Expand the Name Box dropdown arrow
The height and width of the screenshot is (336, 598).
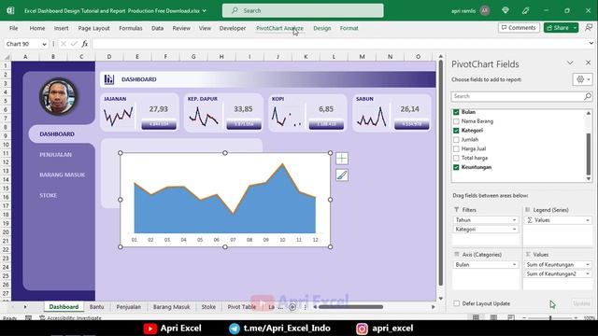44,44
